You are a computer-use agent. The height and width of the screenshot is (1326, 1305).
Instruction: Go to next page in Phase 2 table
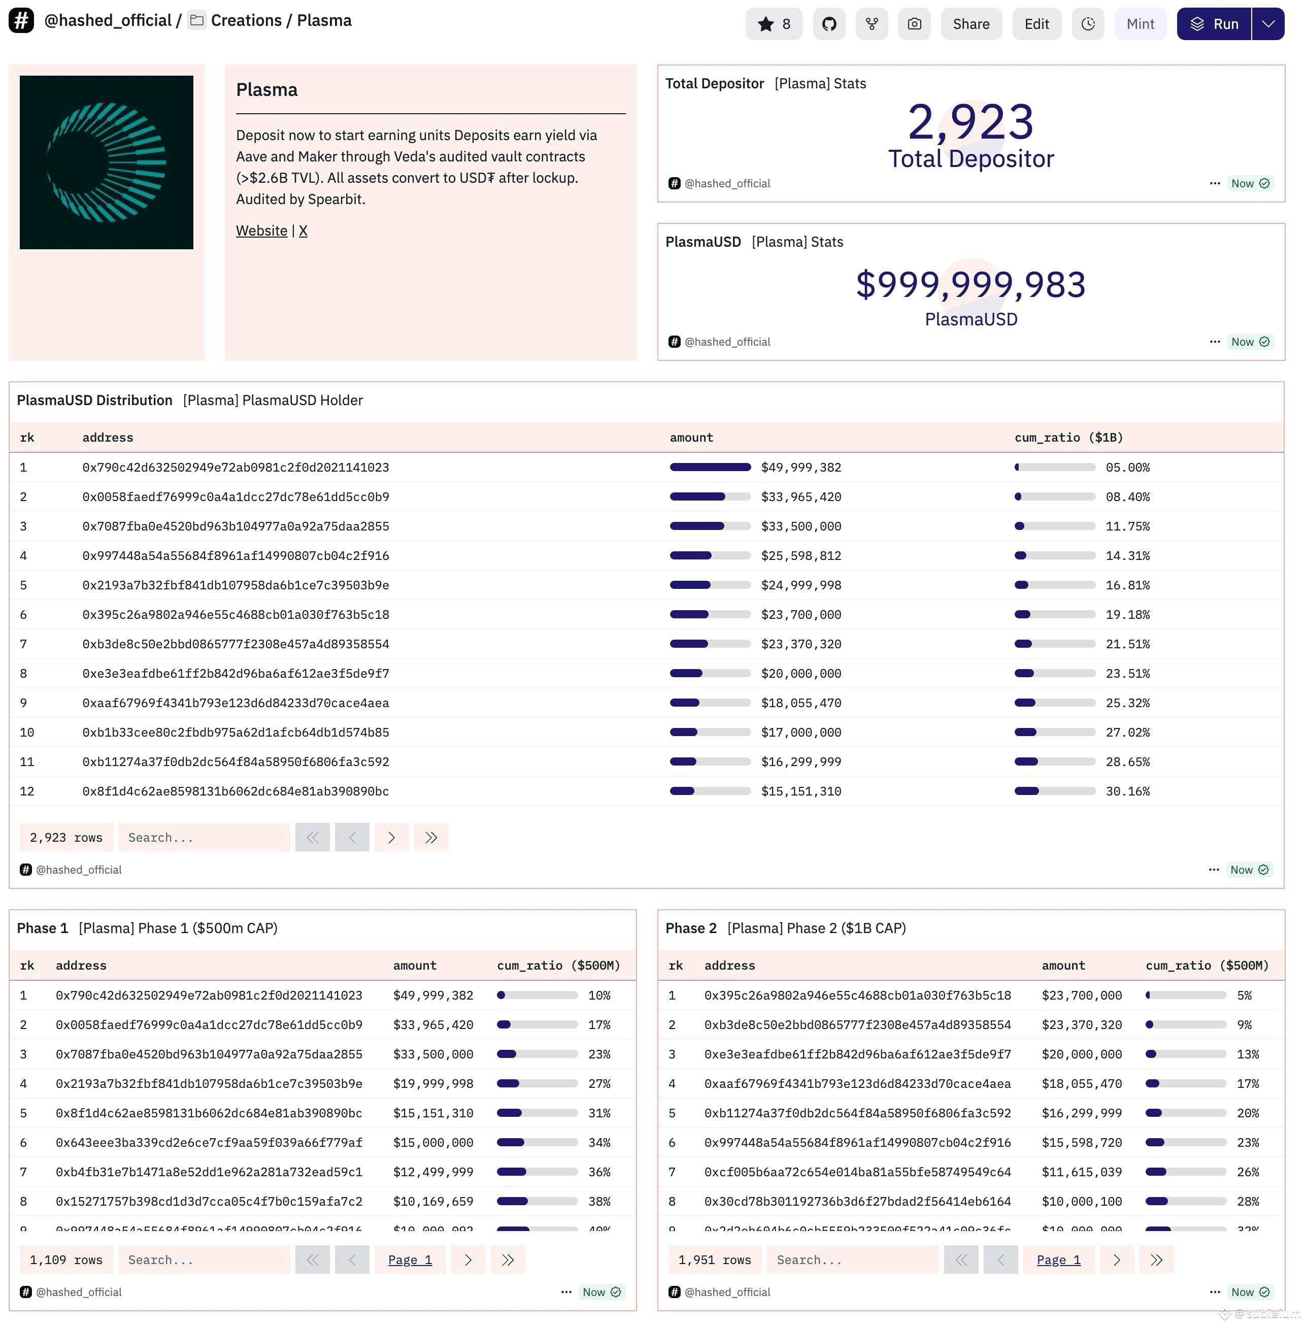[1117, 1259]
